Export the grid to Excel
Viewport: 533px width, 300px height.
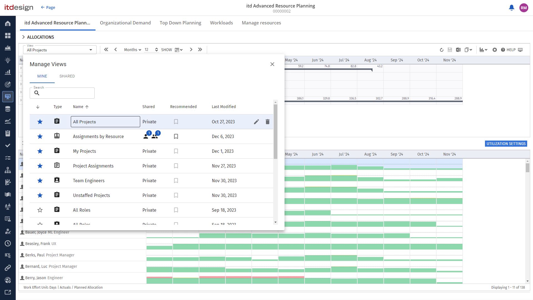click(x=458, y=50)
